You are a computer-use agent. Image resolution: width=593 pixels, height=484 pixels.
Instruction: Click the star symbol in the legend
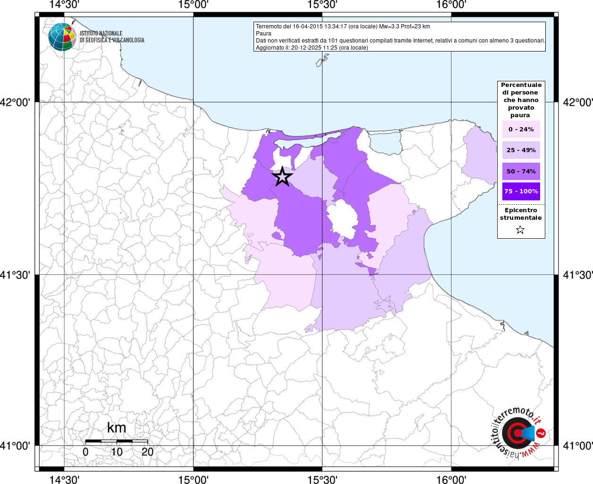[520, 230]
